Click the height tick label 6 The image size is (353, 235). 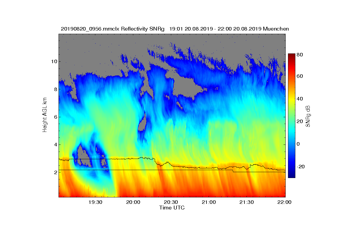(x=55, y=117)
